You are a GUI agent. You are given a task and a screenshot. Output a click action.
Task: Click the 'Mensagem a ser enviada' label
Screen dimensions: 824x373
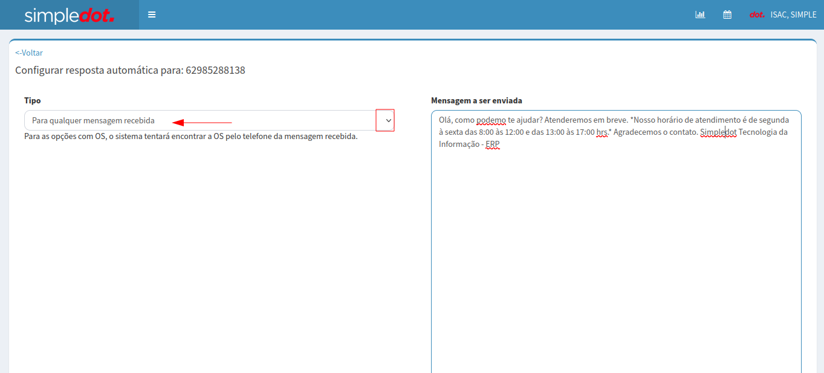(x=476, y=100)
